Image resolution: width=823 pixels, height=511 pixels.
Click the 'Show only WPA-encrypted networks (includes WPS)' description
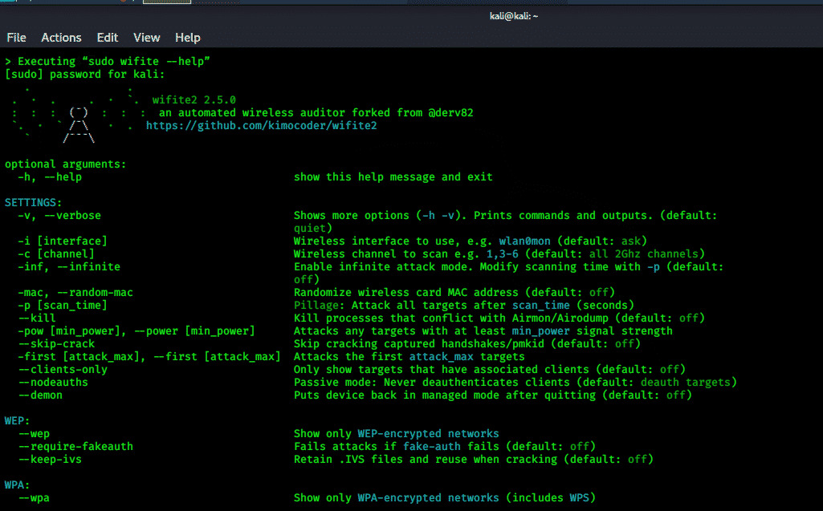click(445, 498)
